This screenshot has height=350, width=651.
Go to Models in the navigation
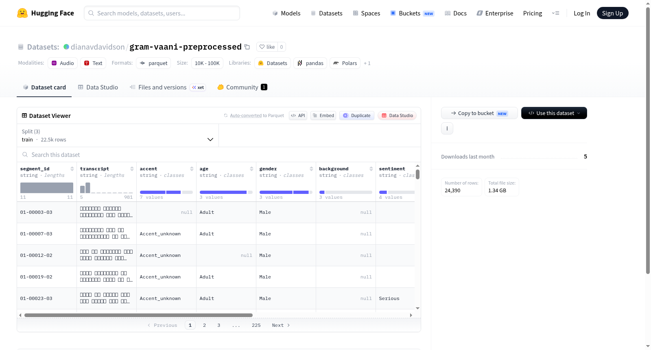click(286, 13)
